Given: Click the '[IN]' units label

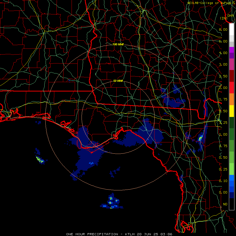Looking at the screenshot, I should click(224, 18).
